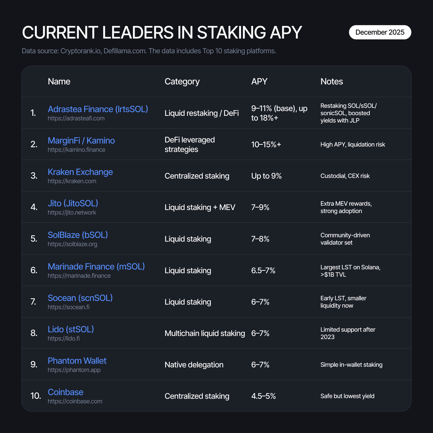Click the https://phantom.app URL
Screen dimensions: 433x433
tap(74, 370)
